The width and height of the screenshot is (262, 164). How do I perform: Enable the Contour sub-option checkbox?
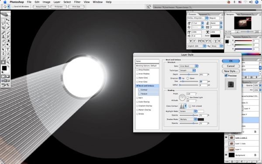[x=140, y=90]
